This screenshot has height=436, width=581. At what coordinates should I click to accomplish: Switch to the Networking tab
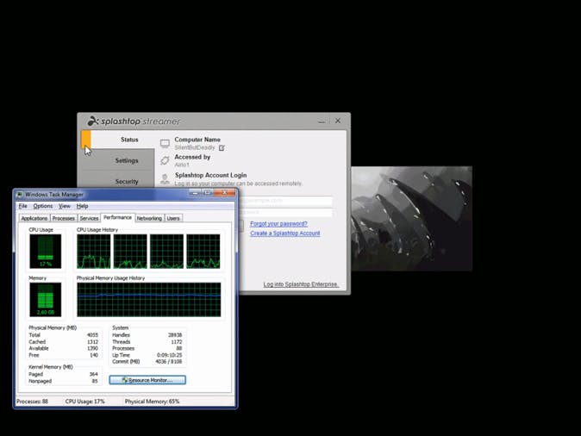(x=149, y=219)
